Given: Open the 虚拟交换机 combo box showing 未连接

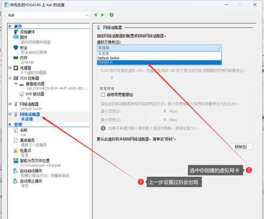Looking at the screenshot, I should (x=159, y=48).
